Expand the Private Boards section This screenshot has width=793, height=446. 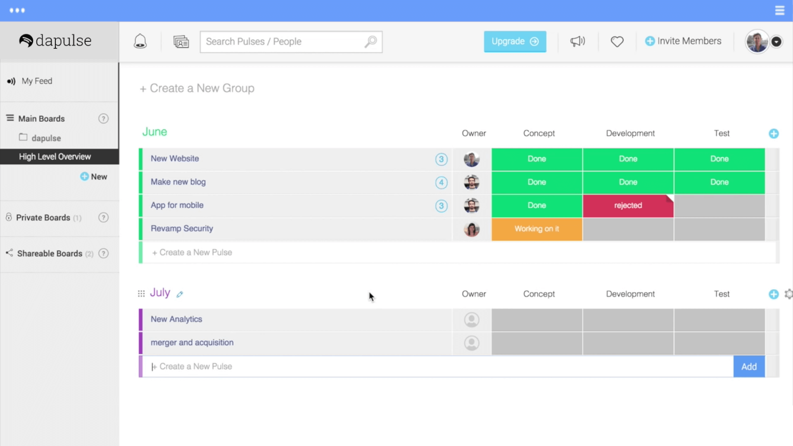[43, 218]
